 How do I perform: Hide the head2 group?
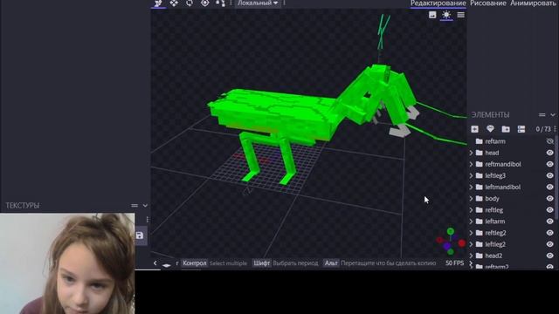[x=550, y=256]
